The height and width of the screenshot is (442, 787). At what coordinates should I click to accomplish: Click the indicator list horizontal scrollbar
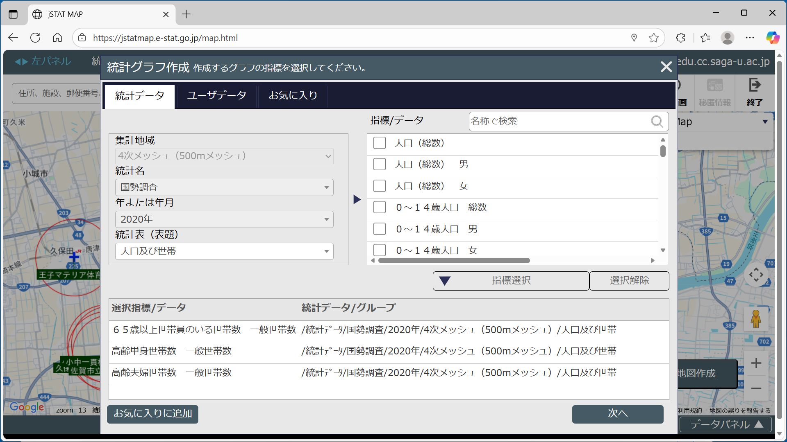(454, 261)
